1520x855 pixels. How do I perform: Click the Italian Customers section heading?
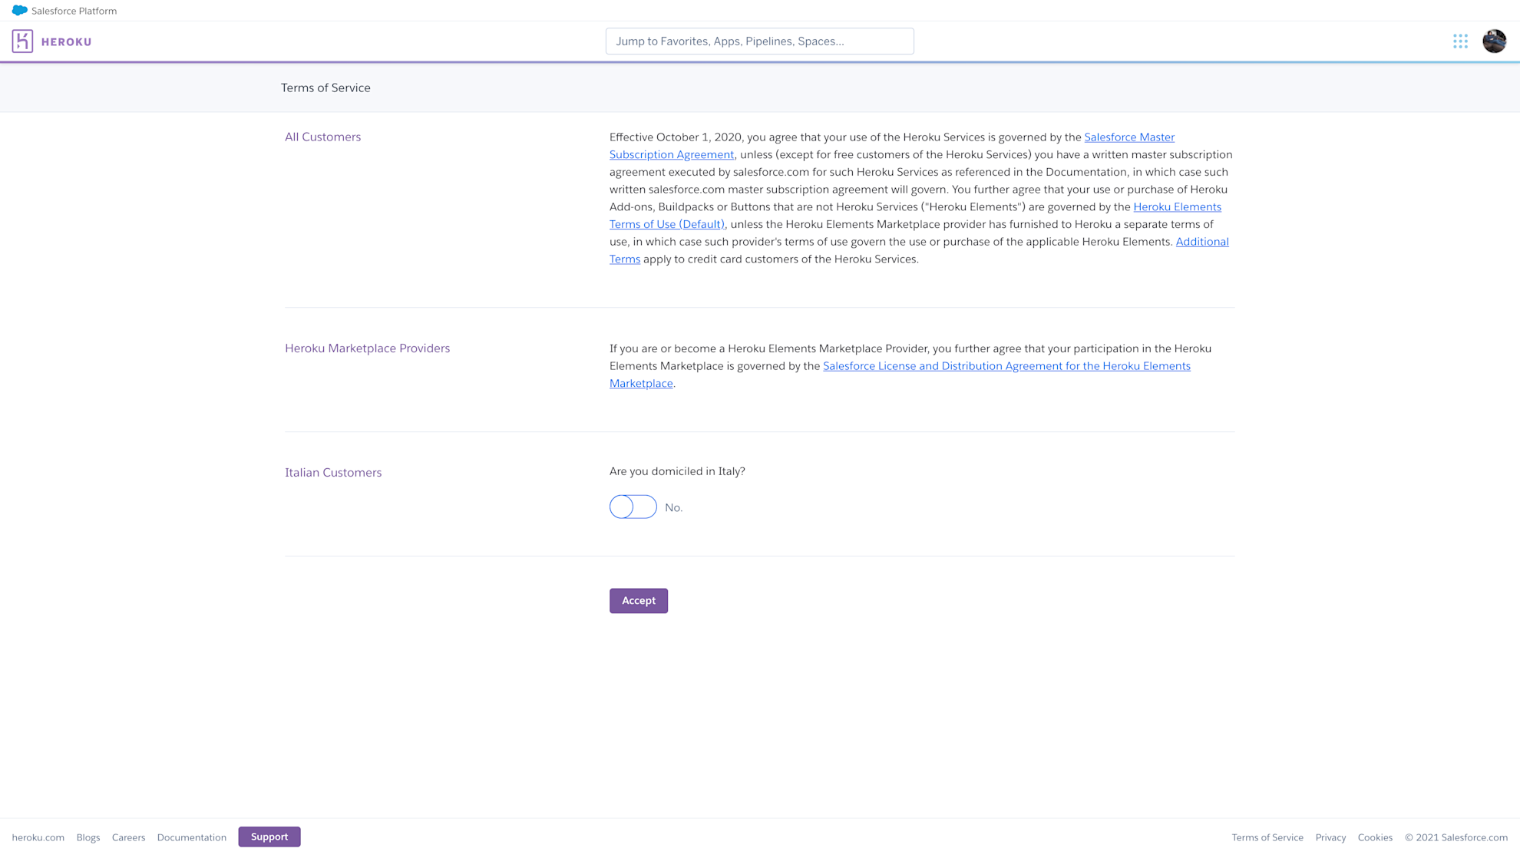(333, 473)
